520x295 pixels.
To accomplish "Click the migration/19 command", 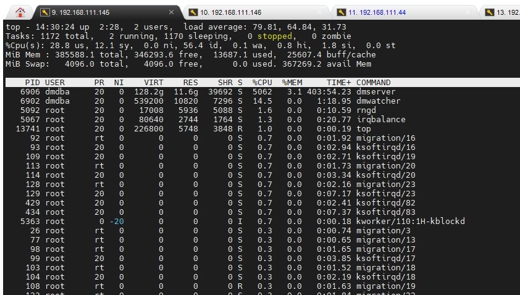I will click(x=386, y=286).
